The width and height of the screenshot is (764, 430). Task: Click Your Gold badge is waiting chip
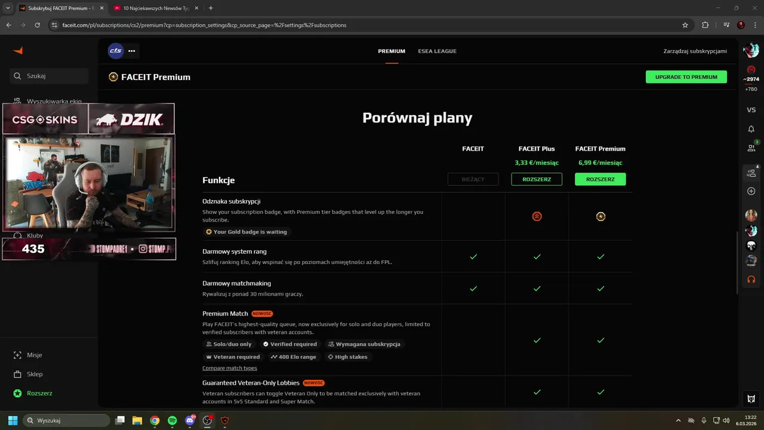[x=247, y=232]
